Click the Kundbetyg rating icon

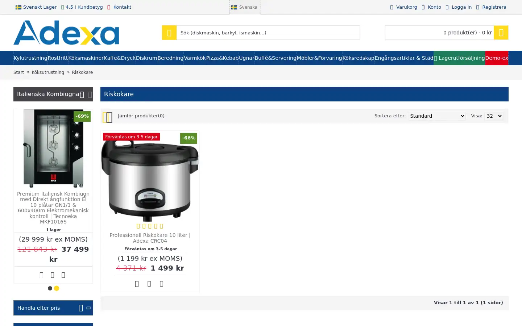tap(63, 7)
